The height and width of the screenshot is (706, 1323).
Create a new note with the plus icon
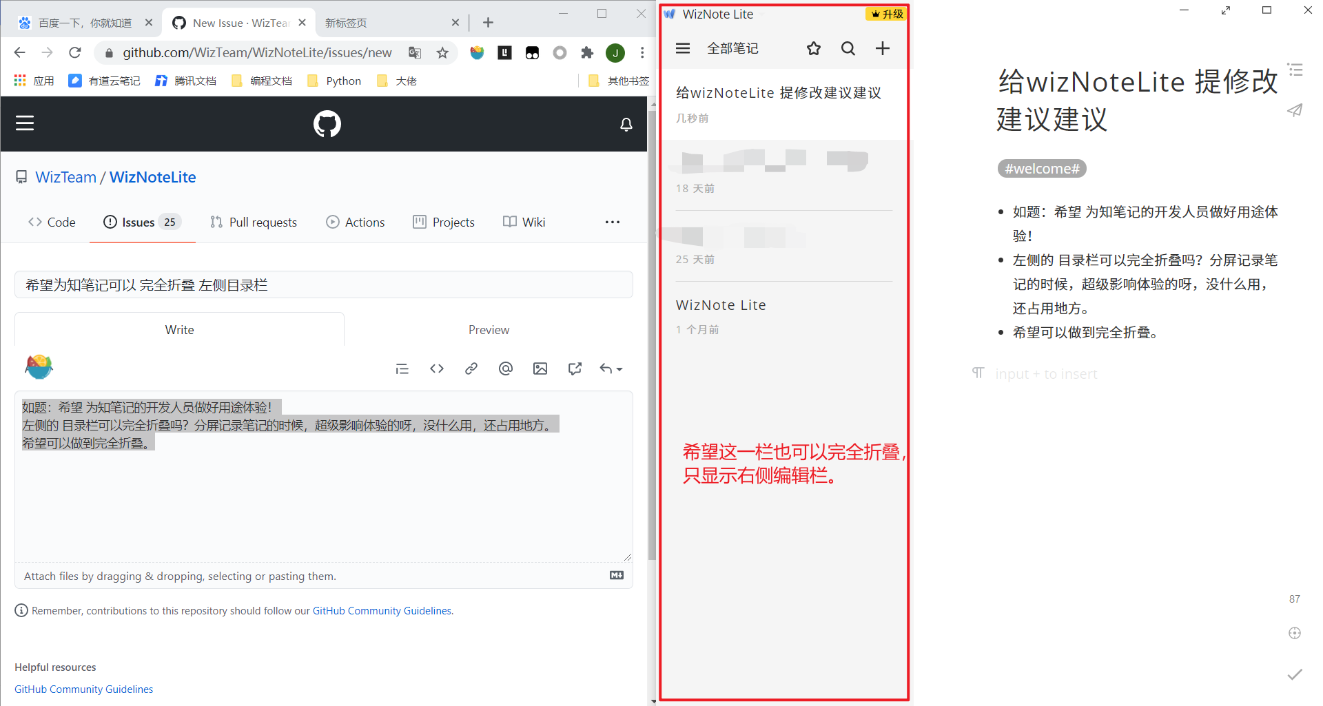point(883,48)
